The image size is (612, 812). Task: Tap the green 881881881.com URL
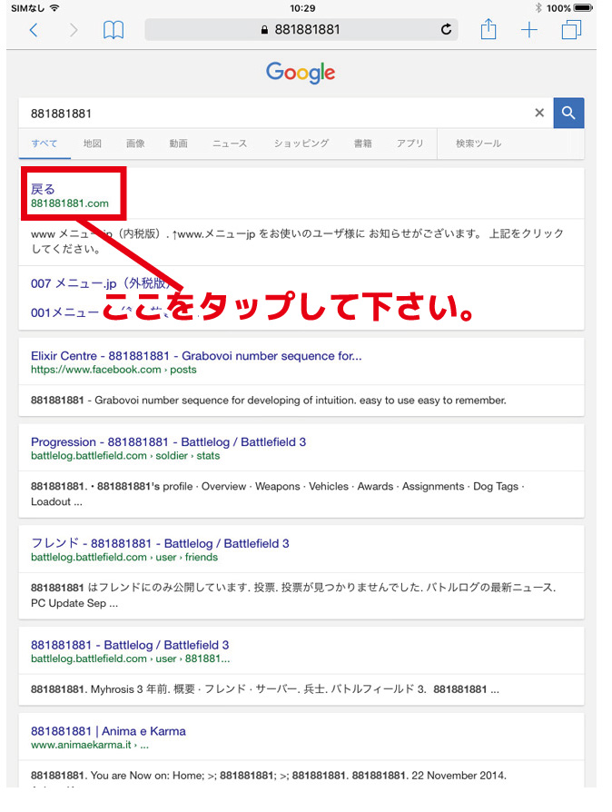70,203
